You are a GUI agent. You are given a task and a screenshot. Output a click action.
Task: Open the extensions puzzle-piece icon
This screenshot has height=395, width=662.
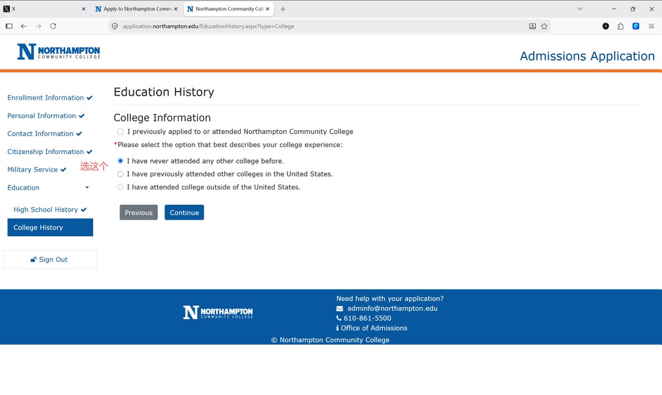[621, 26]
